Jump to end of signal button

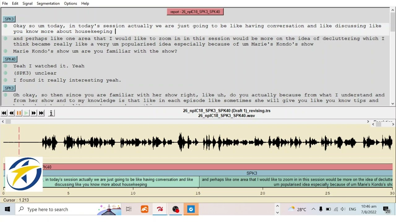[x=41, y=113]
